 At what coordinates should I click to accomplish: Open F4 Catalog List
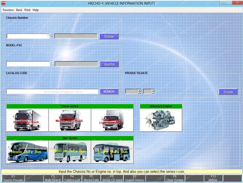coord(72,178)
